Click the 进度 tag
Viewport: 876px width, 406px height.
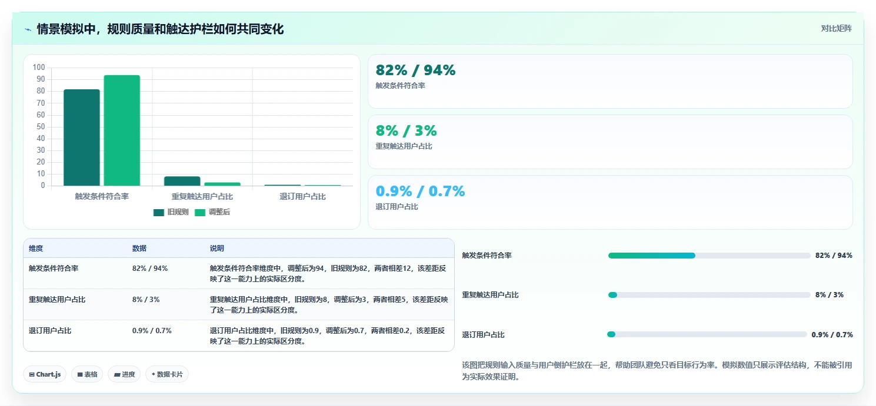click(x=124, y=374)
